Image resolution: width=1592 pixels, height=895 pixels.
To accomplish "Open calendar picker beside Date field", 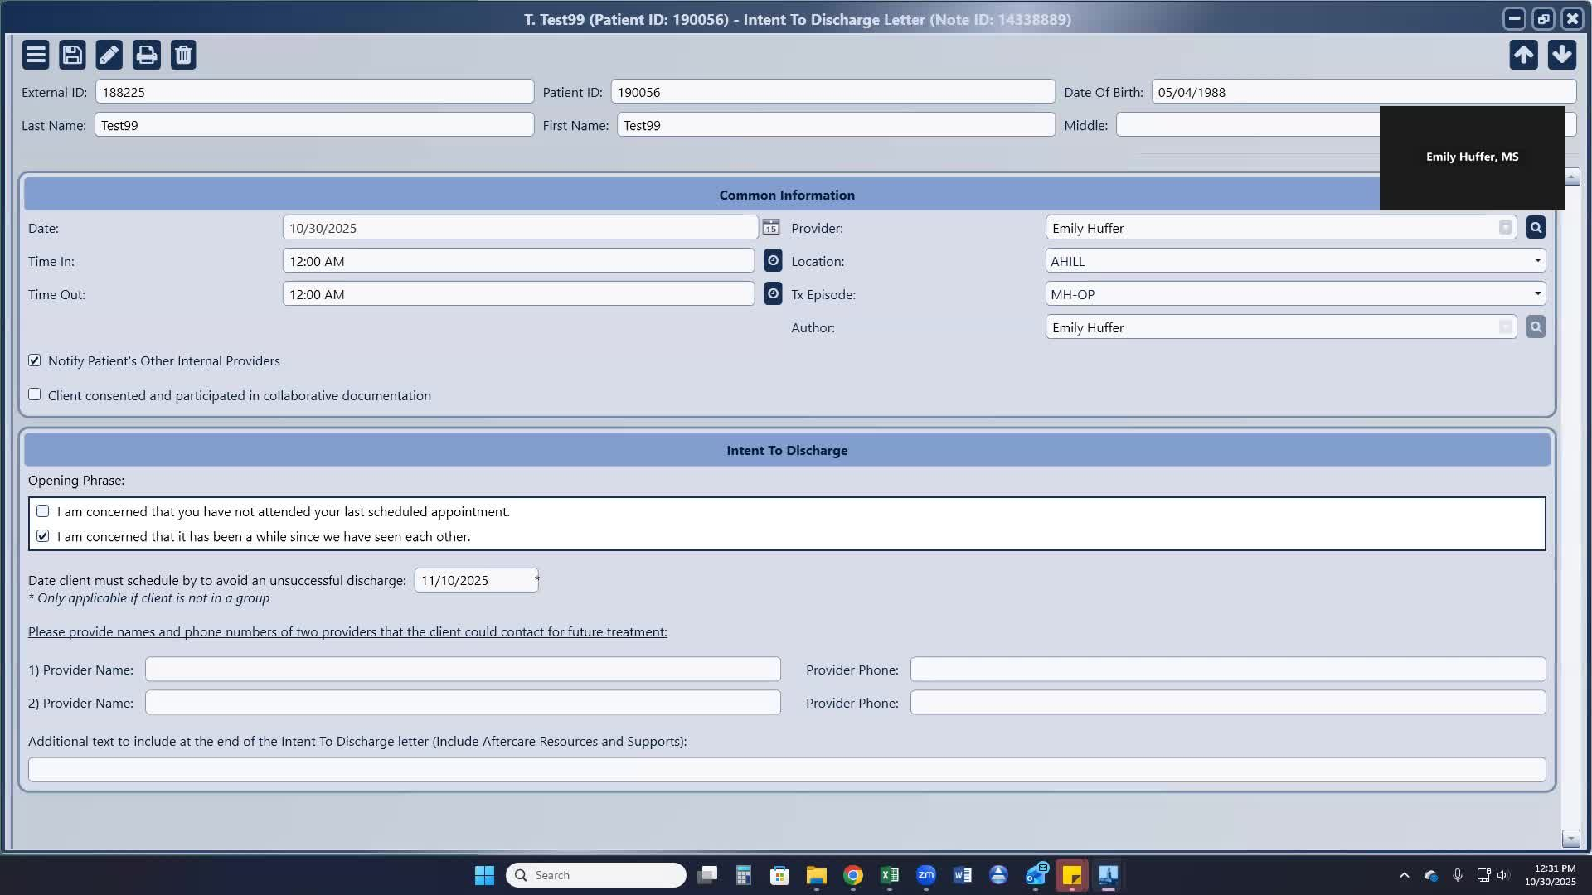I will pyautogui.click(x=770, y=228).
